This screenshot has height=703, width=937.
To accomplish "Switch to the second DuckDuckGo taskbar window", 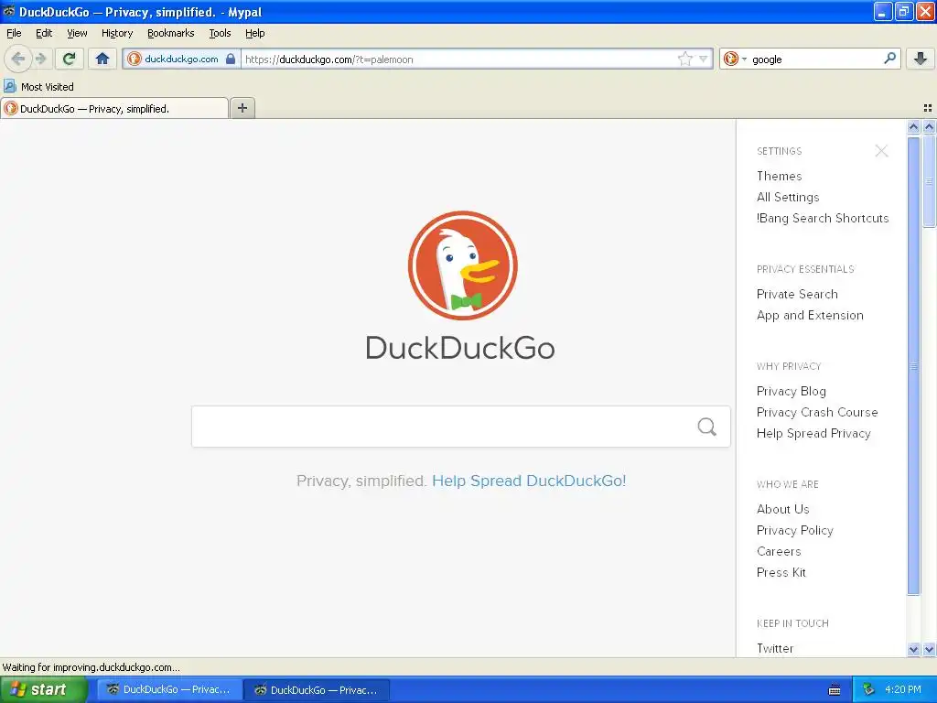I will pos(317,689).
